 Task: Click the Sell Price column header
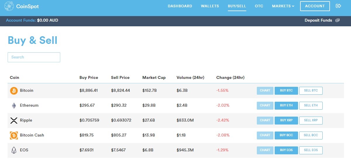120,78
